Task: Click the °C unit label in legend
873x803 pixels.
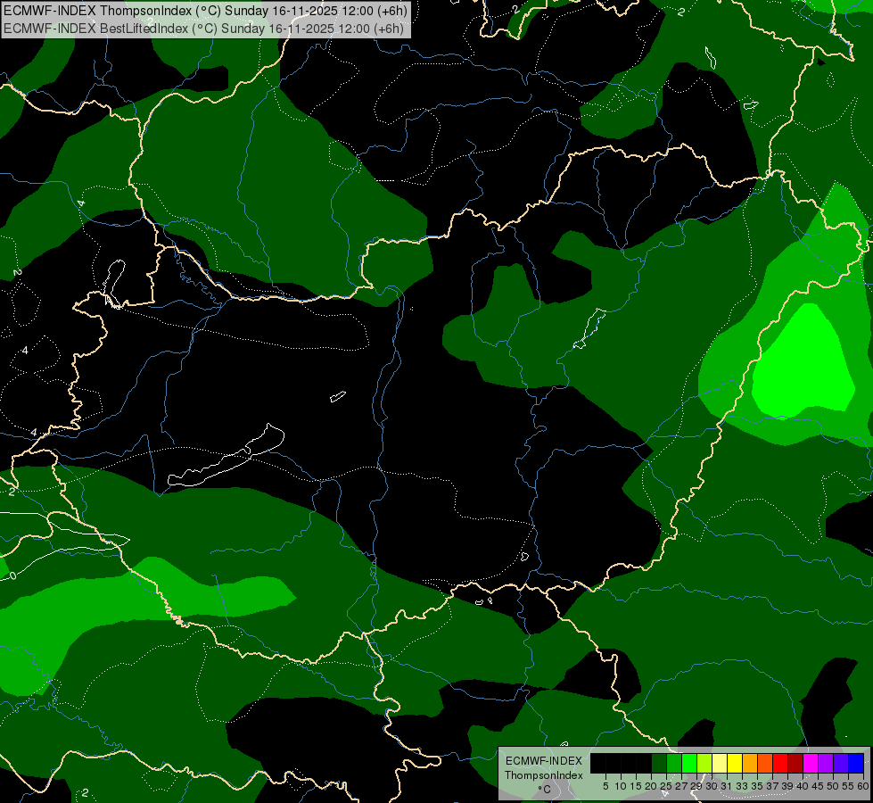Action: [x=543, y=790]
